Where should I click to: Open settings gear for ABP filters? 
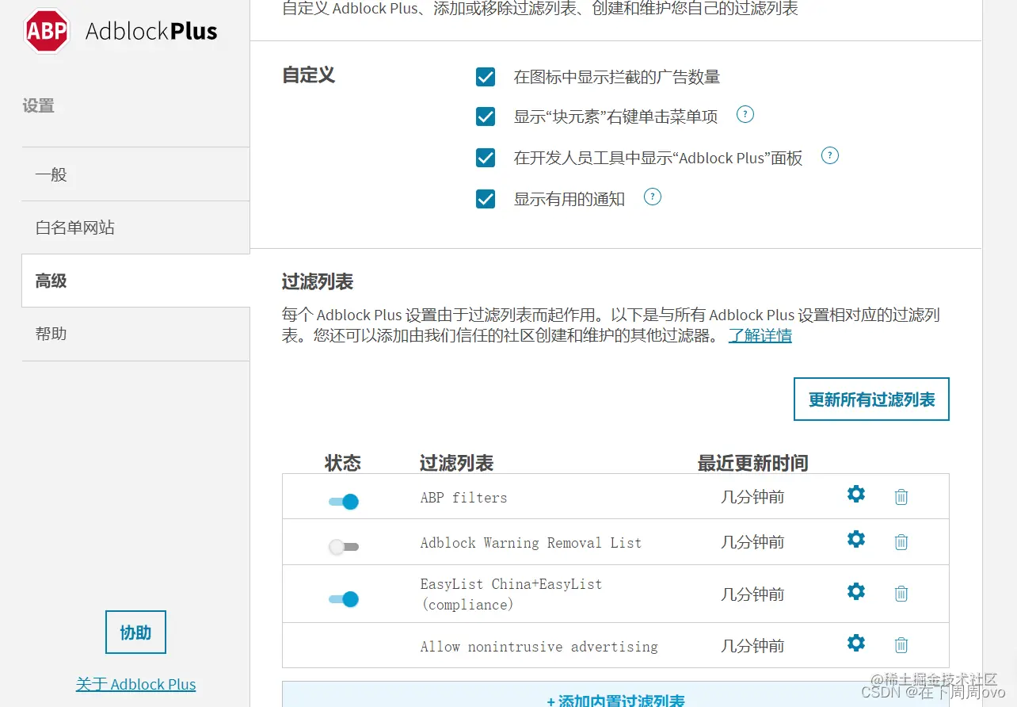coord(856,495)
